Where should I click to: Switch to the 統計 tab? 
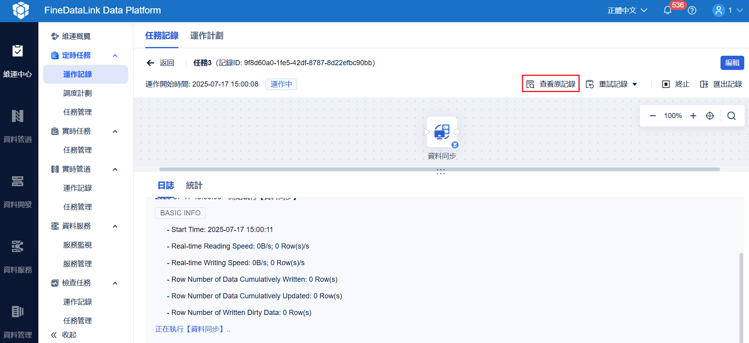(x=194, y=185)
